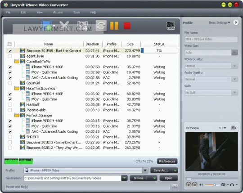Viewport: 243px width, 193px height.
Task: Adjust the orange preview volume slider
Action: click(x=211, y=184)
